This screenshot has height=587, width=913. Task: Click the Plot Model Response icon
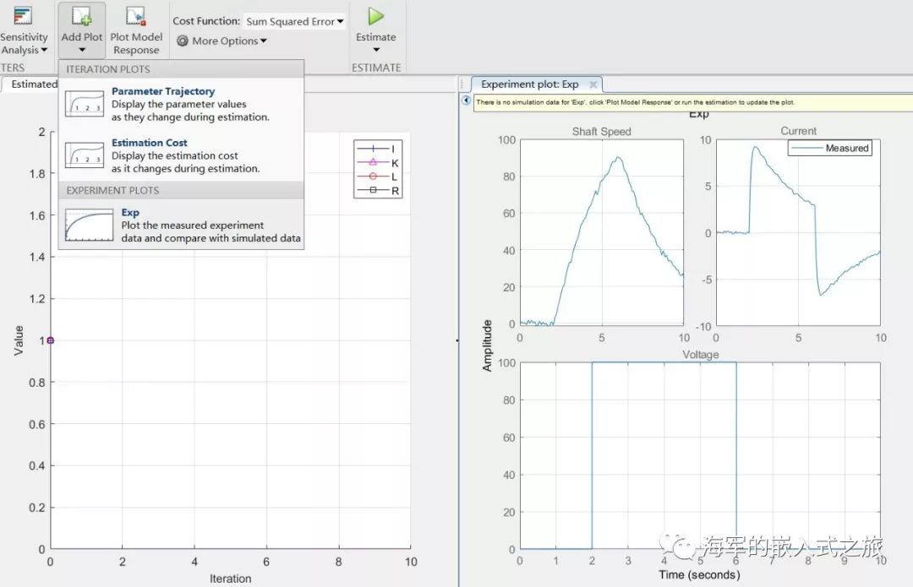click(x=136, y=16)
